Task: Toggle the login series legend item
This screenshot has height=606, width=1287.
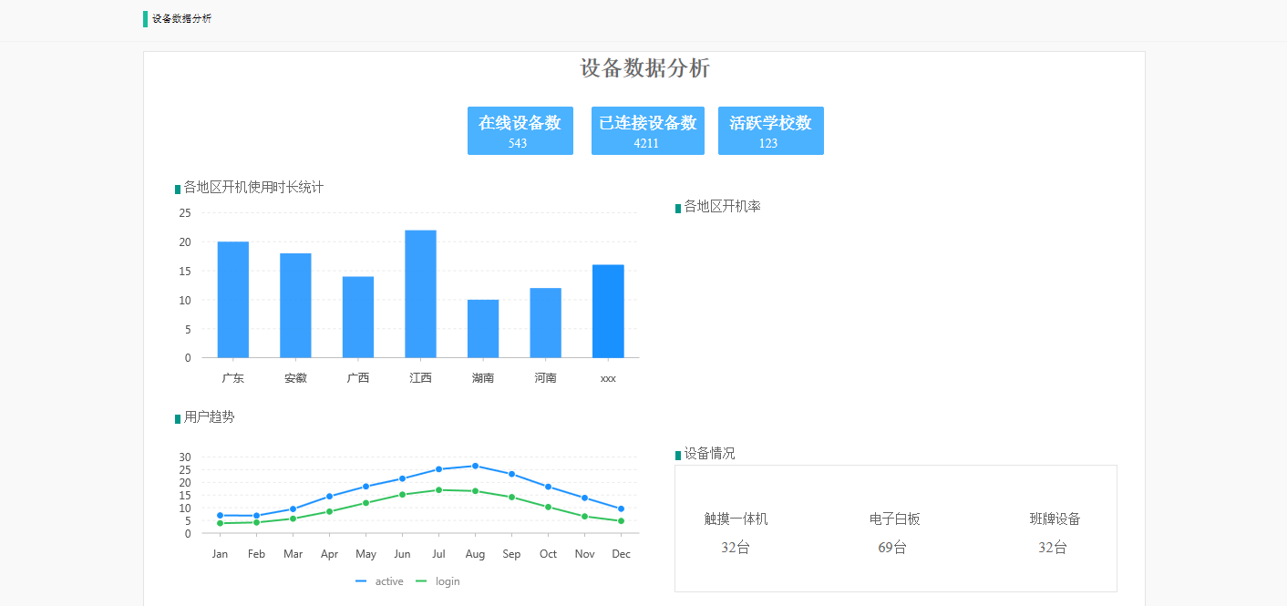Action: pyautogui.click(x=438, y=581)
